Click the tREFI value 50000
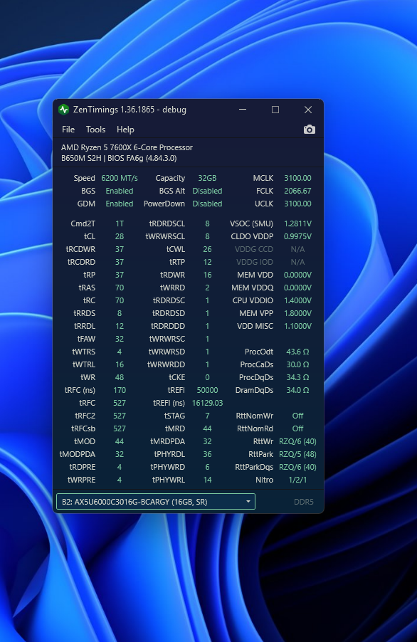 tap(208, 390)
